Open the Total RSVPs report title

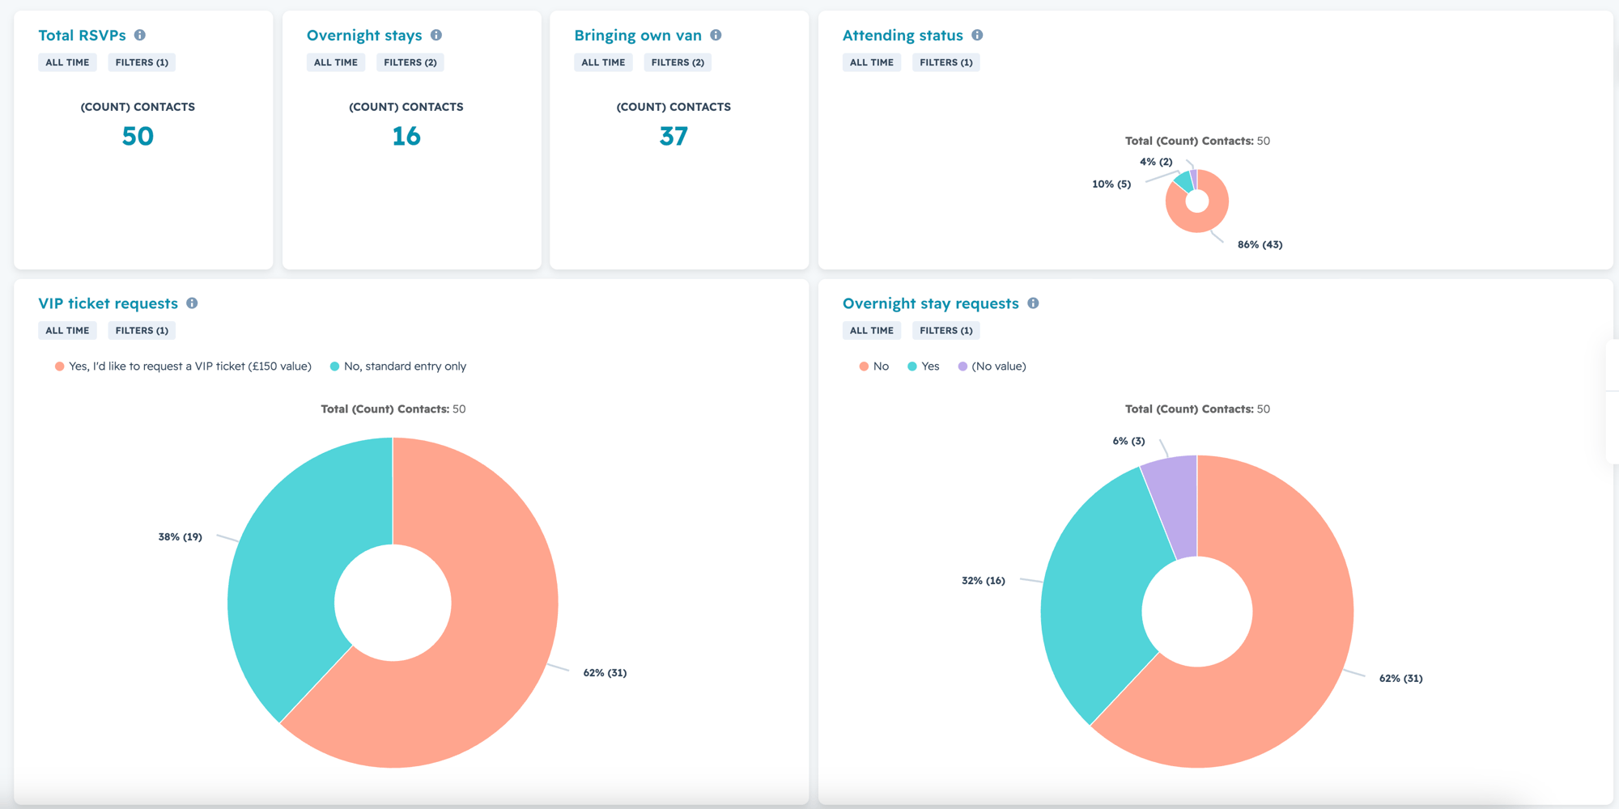coord(83,35)
